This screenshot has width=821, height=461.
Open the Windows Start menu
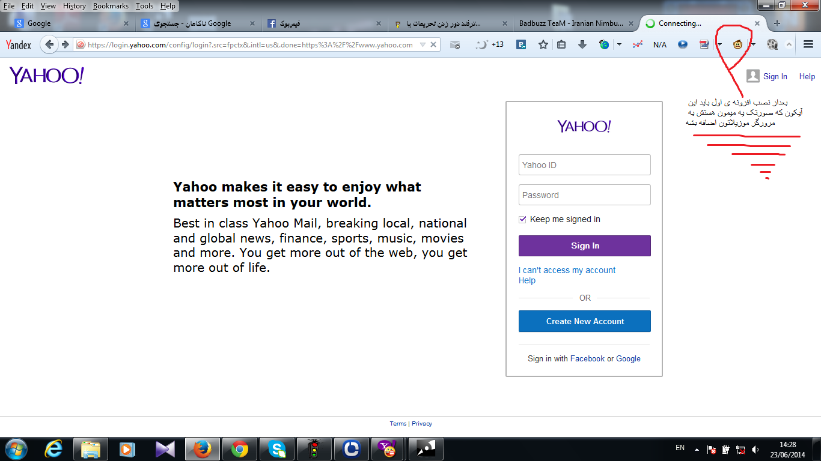click(16, 448)
